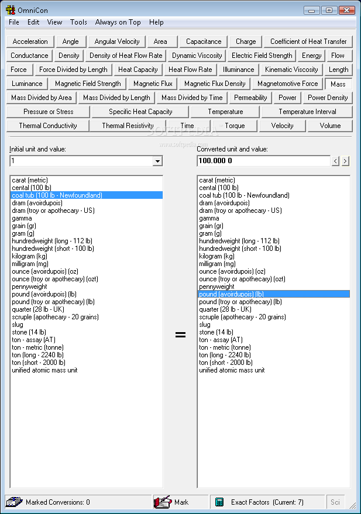
Task: Click the Mark button icon
Action: coord(163,502)
